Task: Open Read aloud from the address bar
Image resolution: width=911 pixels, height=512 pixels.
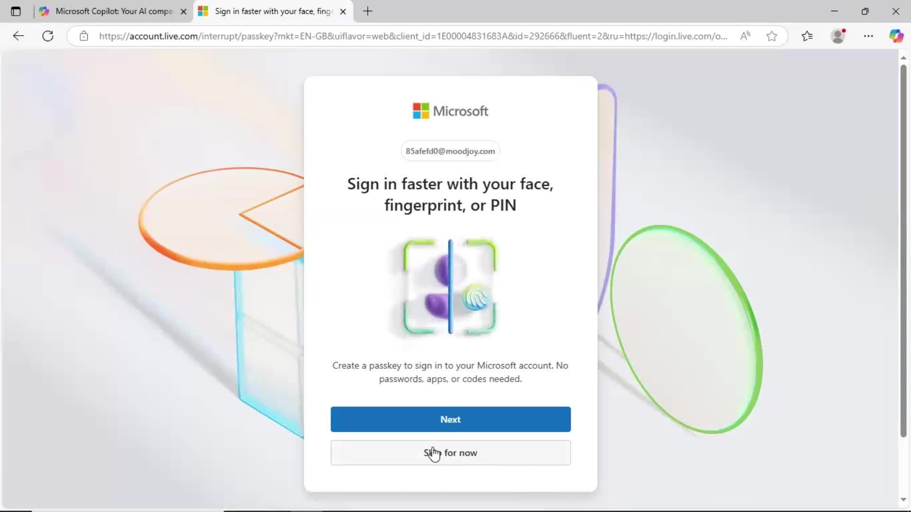Action: tap(745, 36)
